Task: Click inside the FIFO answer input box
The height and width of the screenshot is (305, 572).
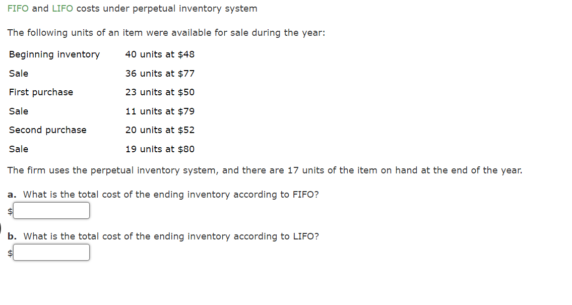Action: (51, 210)
